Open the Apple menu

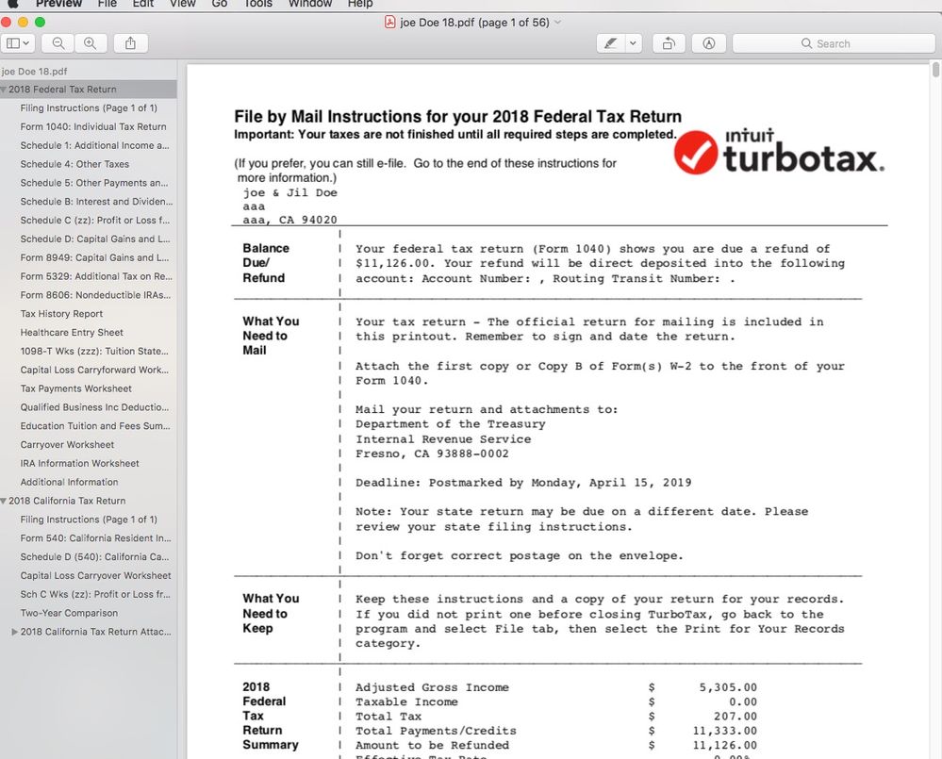pyautogui.click(x=12, y=4)
